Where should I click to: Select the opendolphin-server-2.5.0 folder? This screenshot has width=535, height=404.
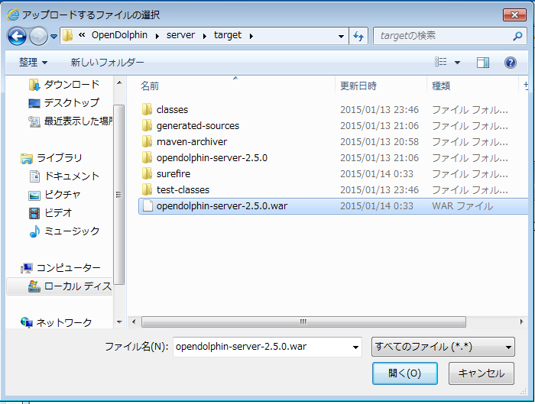point(212,157)
